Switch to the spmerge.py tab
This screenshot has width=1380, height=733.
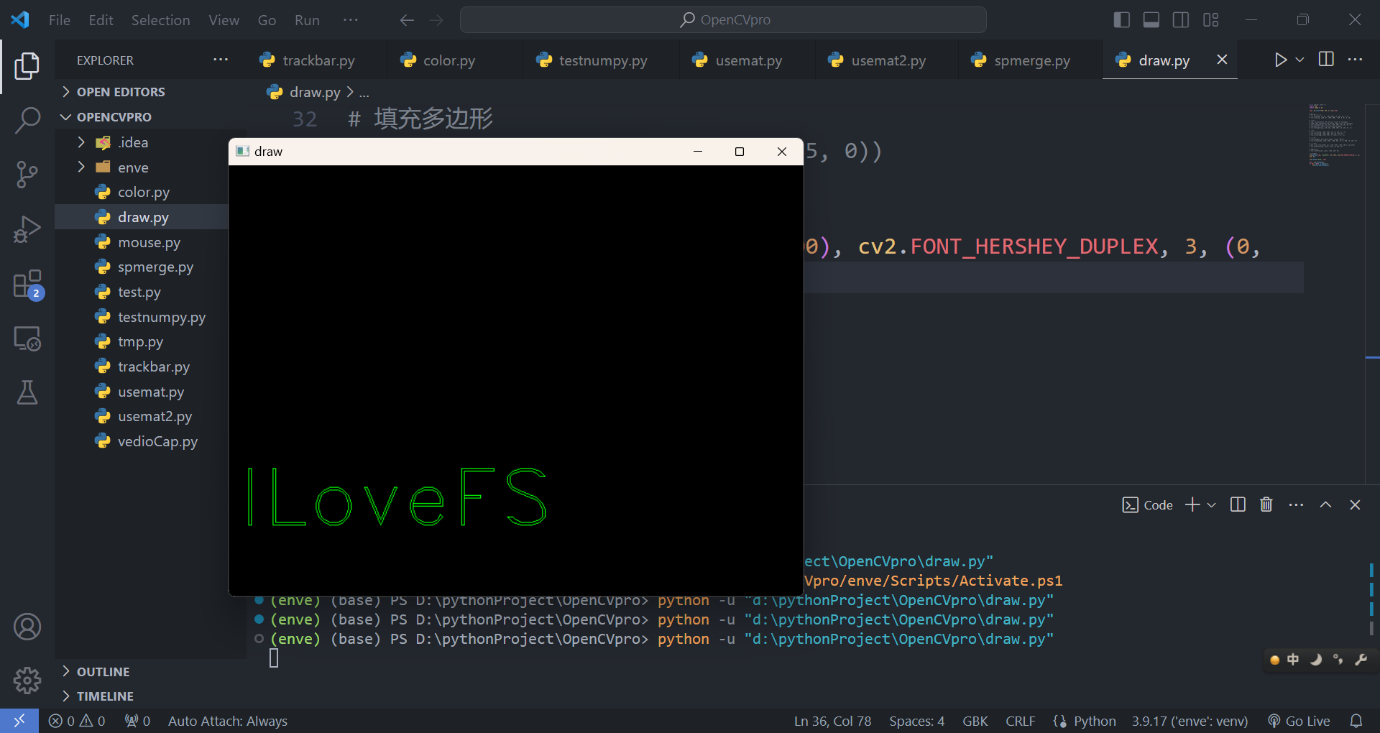[x=1031, y=60]
